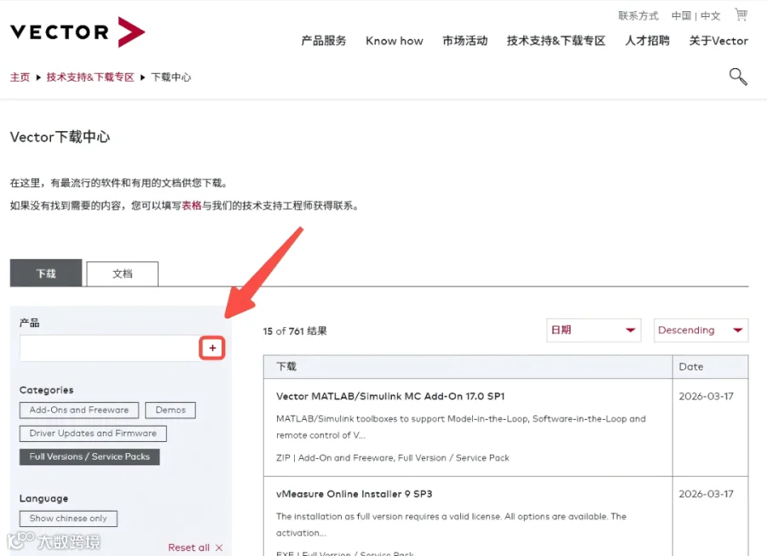Click ZIP | Add-On and Freeware tag line
The height and width of the screenshot is (556, 767).
[393, 458]
